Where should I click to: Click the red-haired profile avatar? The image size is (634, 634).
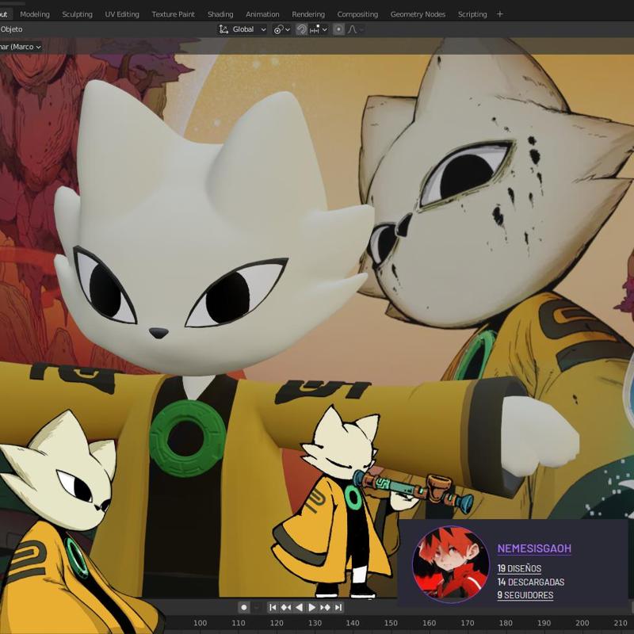point(451,564)
